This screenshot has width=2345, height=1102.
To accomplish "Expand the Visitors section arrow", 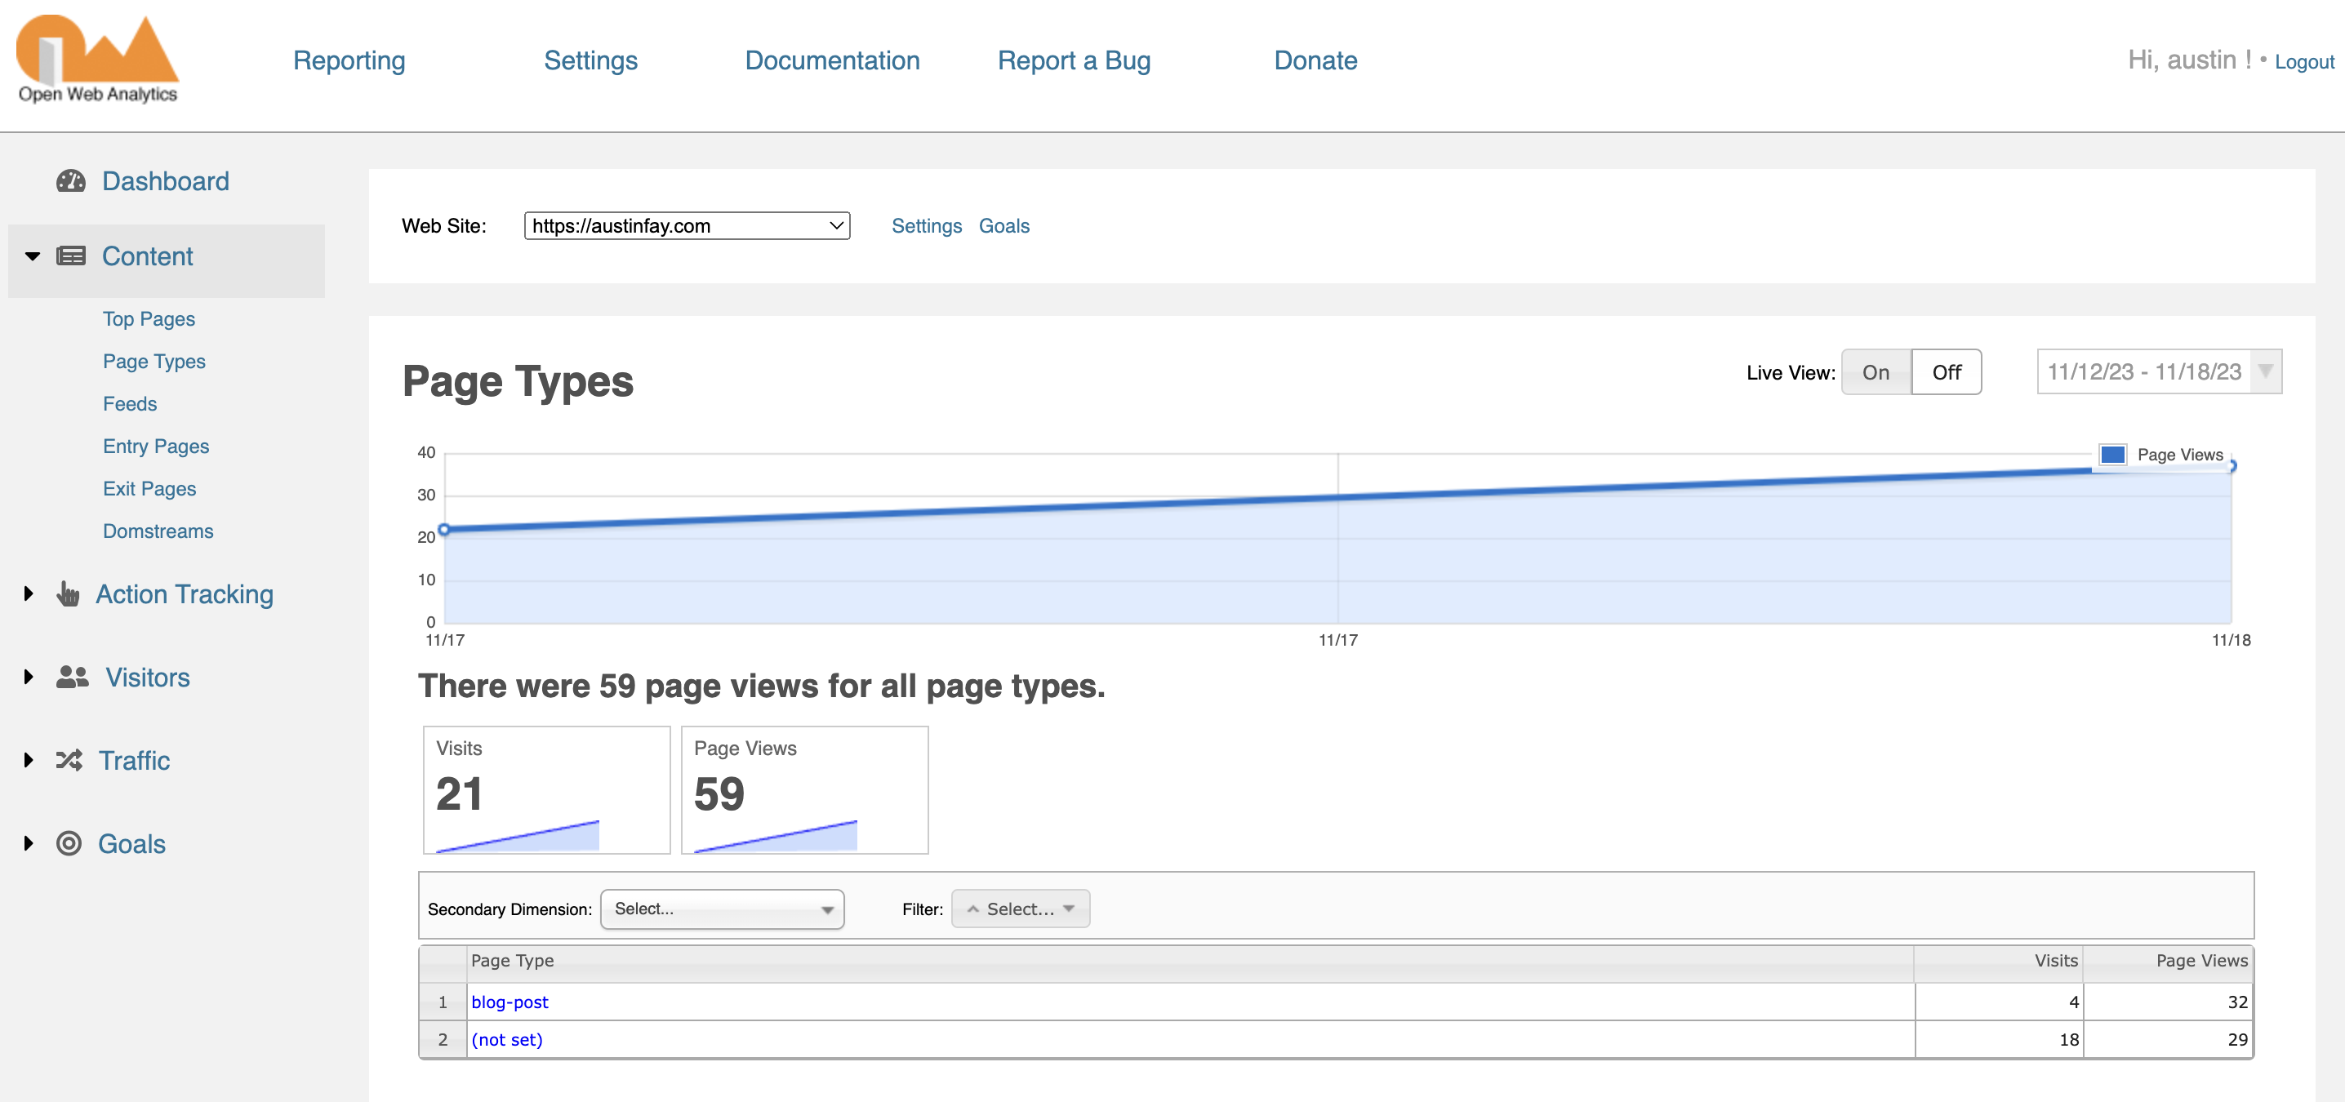I will coord(29,677).
